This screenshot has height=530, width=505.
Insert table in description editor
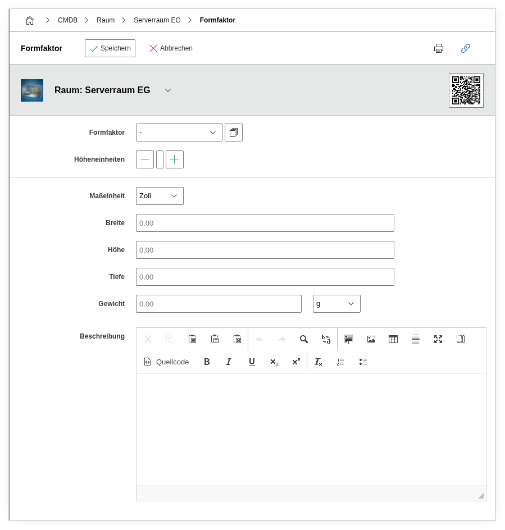point(393,339)
